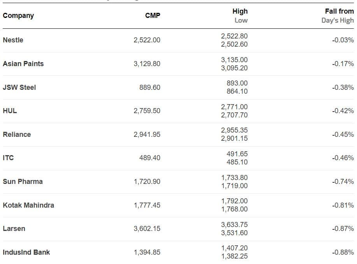Sort by Fall from column header
357x264 pixels.
coord(339,11)
